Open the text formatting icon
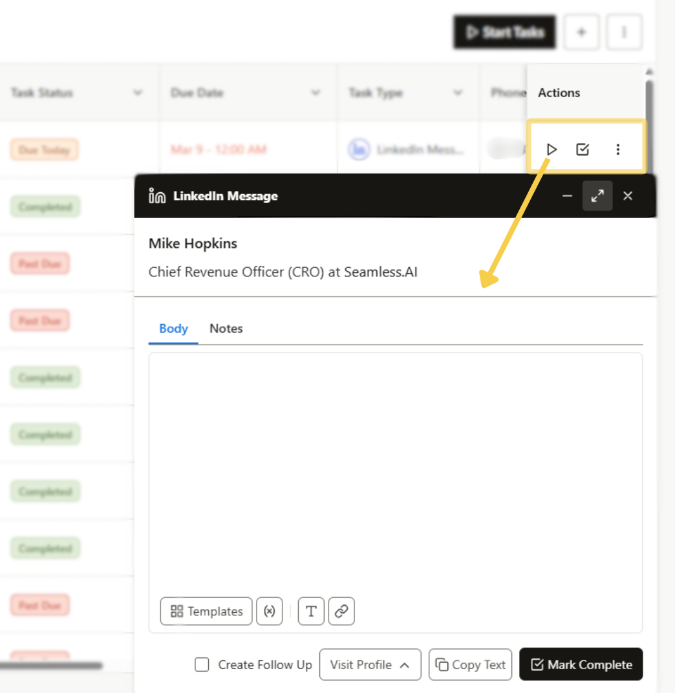Screen dimensions: 675x693 click(x=310, y=611)
